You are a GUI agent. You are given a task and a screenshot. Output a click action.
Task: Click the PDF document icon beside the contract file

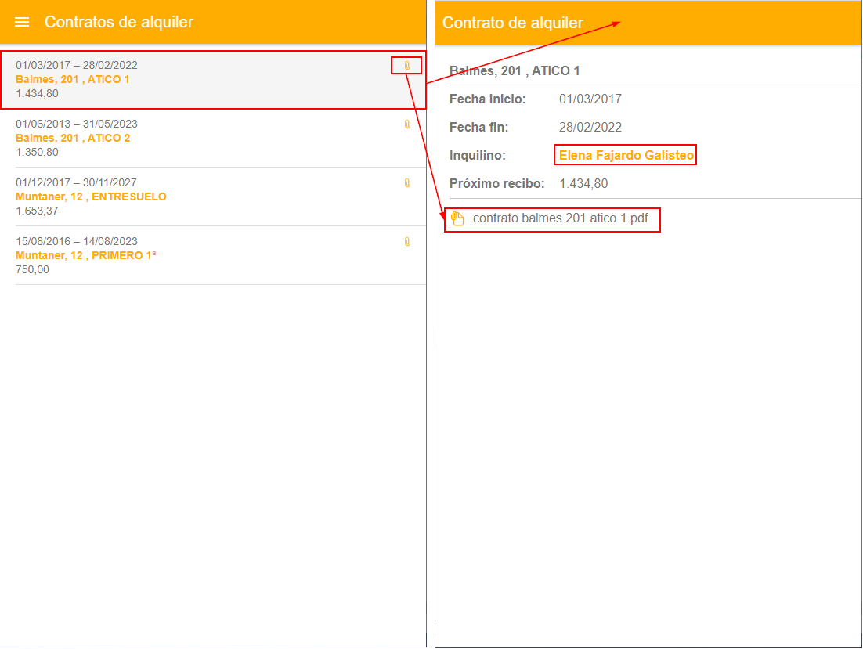(x=458, y=219)
